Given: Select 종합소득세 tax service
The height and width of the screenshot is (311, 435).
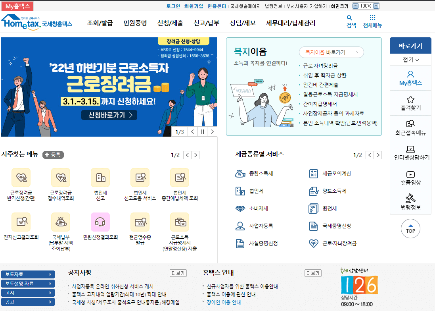Looking at the screenshot, I should click(x=254, y=174).
